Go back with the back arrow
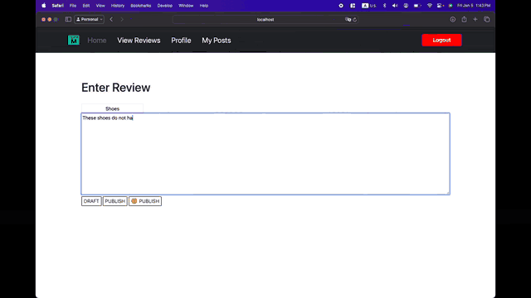The image size is (531, 298). 111,19
